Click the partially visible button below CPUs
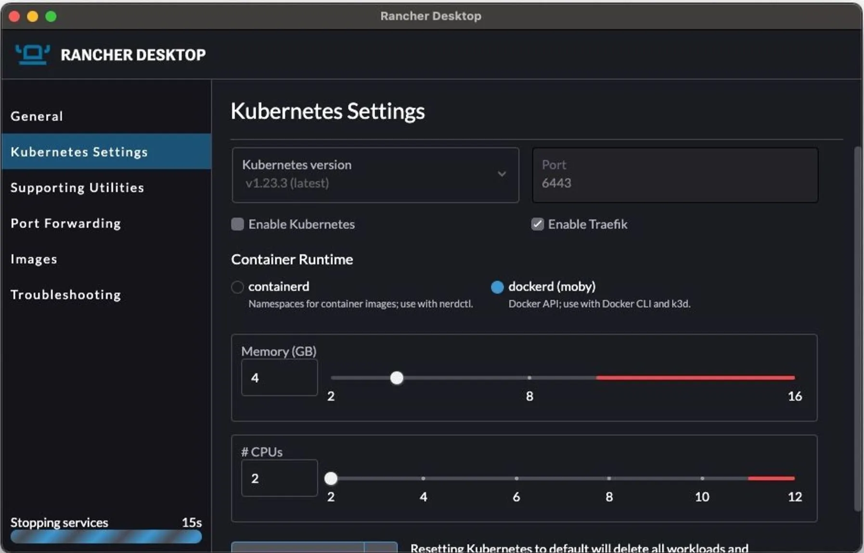The width and height of the screenshot is (864, 553). (298, 548)
